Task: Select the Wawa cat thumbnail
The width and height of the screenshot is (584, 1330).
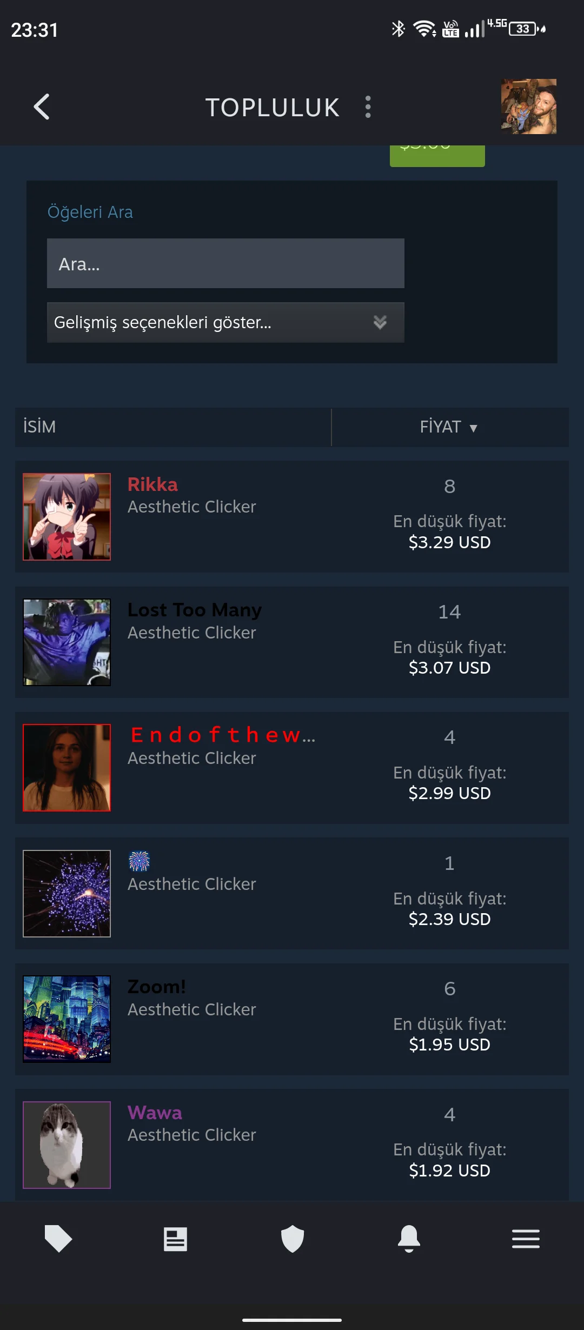Action: click(x=67, y=1145)
